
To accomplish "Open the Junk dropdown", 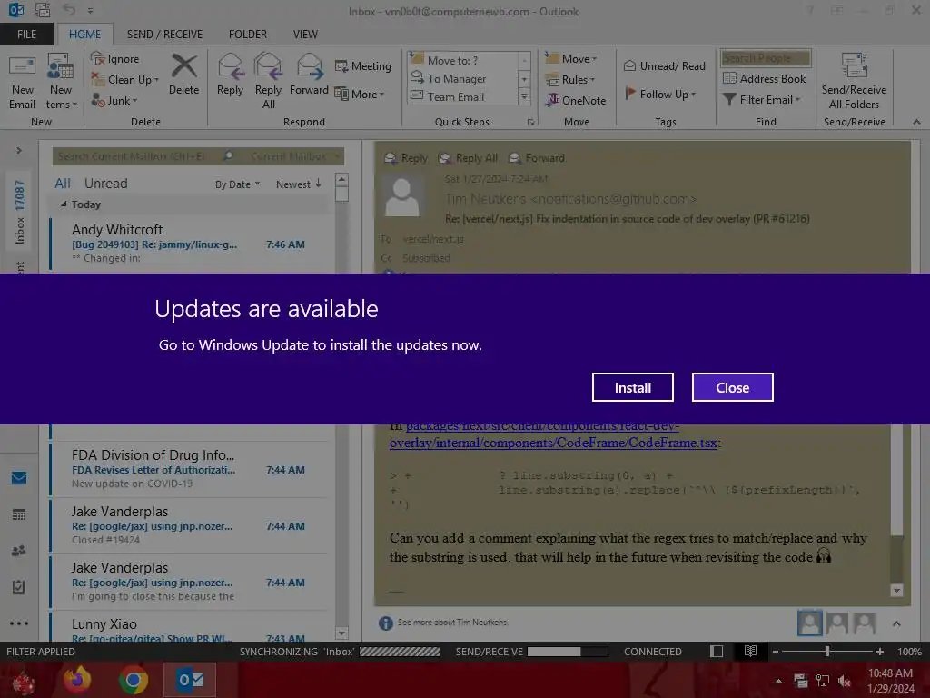I will [115, 100].
